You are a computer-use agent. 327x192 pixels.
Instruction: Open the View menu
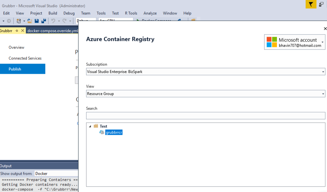(x=20, y=13)
